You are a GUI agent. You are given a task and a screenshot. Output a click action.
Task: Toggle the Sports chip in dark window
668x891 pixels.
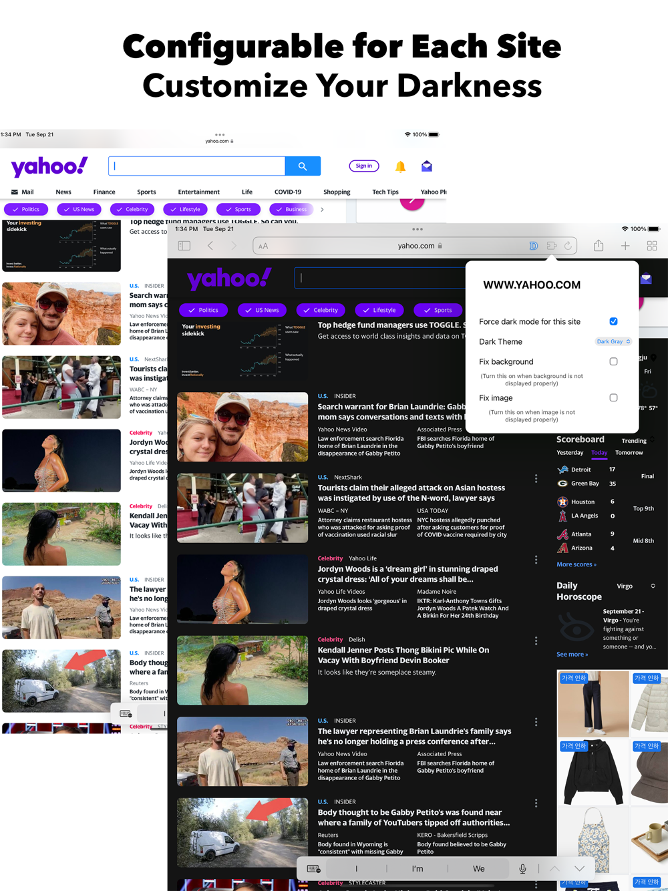438,310
